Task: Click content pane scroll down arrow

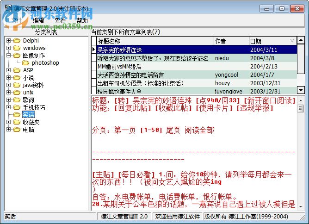Action: coord(301,207)
